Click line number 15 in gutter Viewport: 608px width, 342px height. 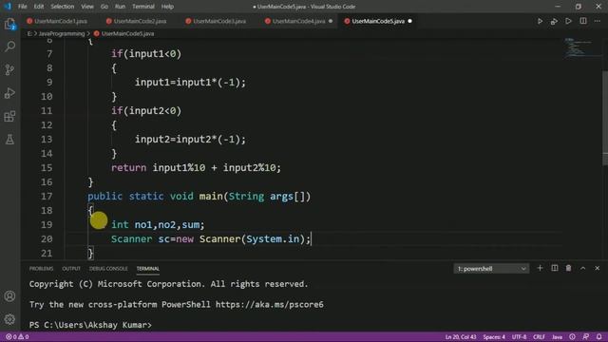[x=47, y=168]
